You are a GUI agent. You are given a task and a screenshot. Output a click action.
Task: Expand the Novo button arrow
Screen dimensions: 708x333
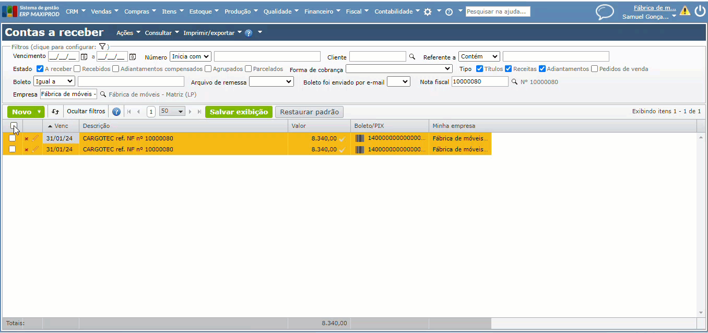coord(40,112)
